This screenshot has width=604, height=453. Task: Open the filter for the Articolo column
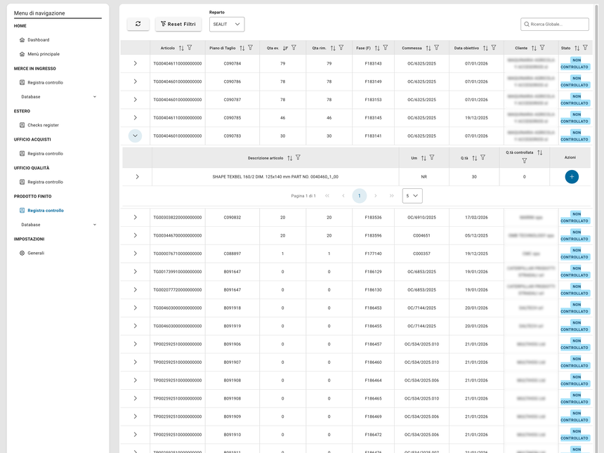click(190, 48)
